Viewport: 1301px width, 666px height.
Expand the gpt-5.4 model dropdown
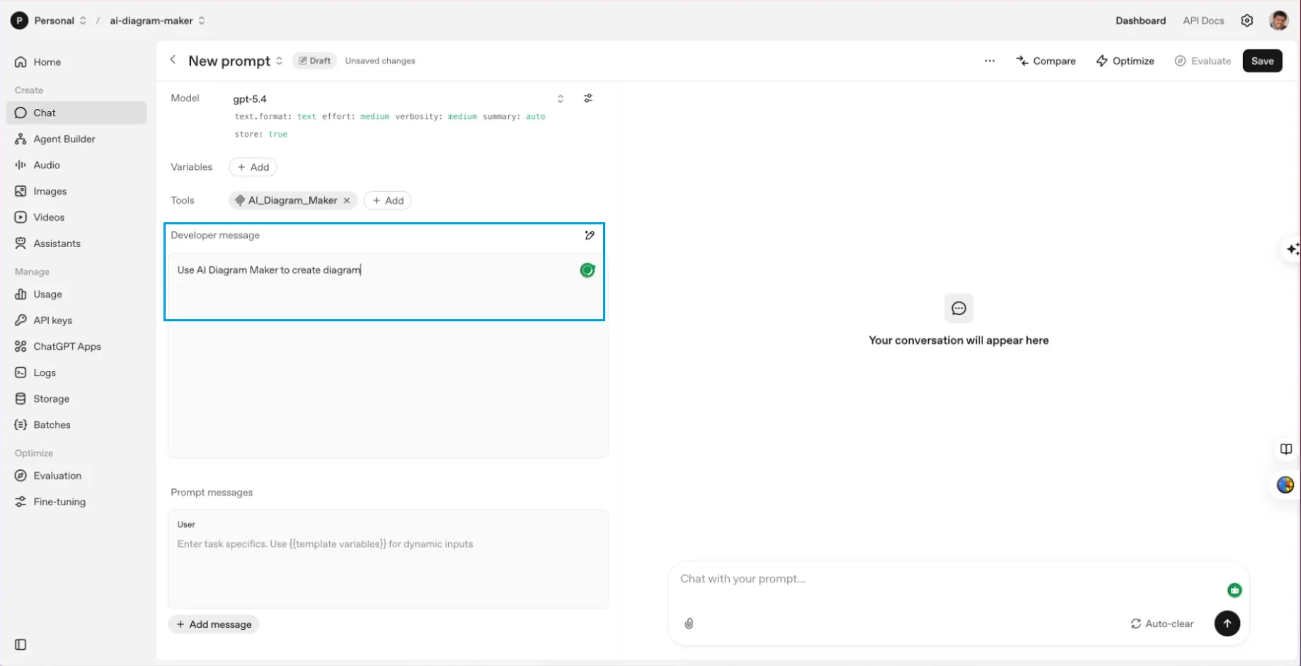tap(560, 99)
